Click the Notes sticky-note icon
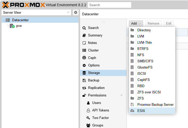188x128 pixels. pos(84,43)
